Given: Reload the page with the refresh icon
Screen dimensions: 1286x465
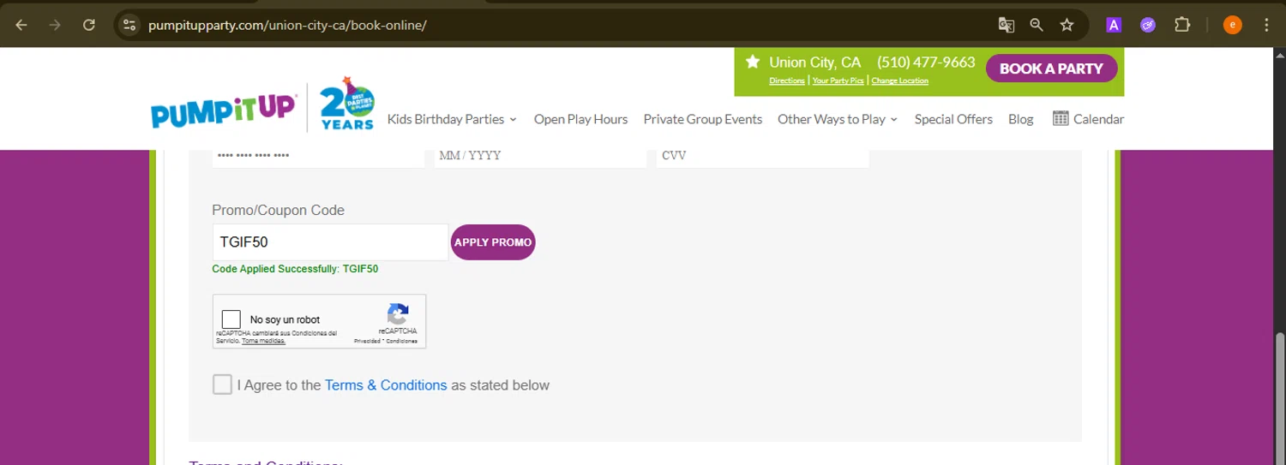Looking at the screenshot, I should click(x=88, y=25).
